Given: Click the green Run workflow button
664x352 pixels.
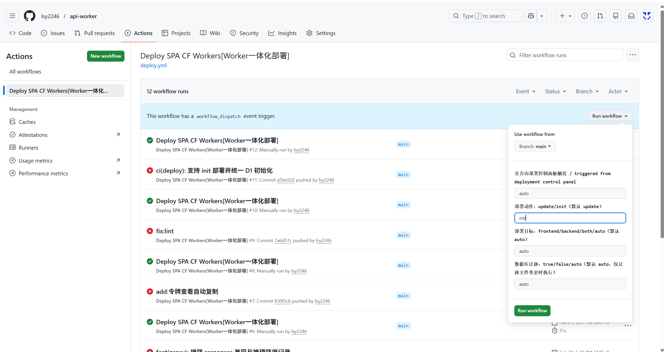Looking at the screenshot, I should [x=532, y=310].
